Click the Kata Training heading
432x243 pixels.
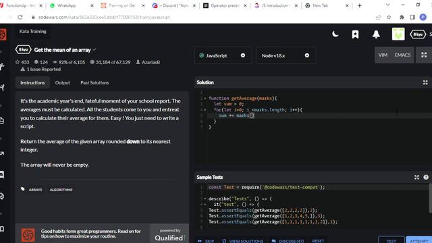[x=33, y=32]
